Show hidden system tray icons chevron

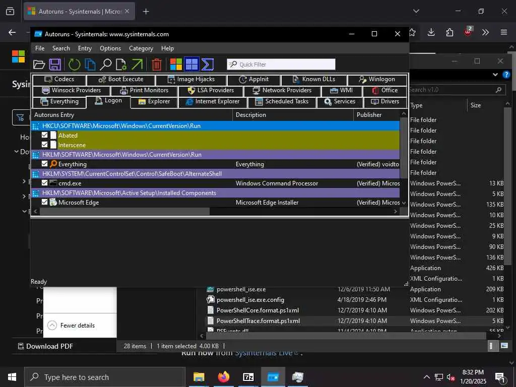click(426, 377)
